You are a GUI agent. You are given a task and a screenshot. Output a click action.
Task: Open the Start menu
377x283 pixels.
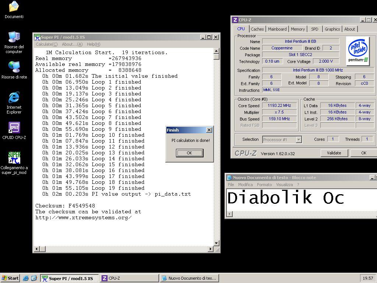(10, 278)
